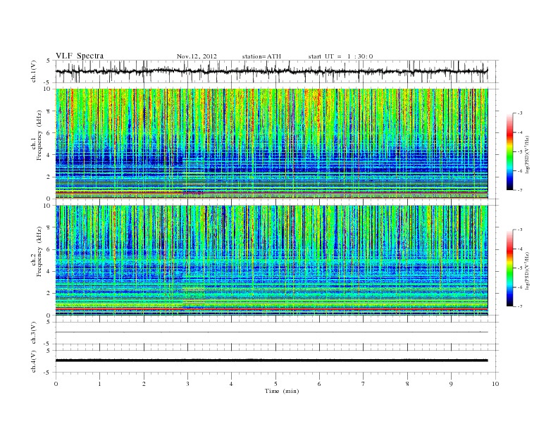Click the time axis tick label "7"

(x=364, y=384)
